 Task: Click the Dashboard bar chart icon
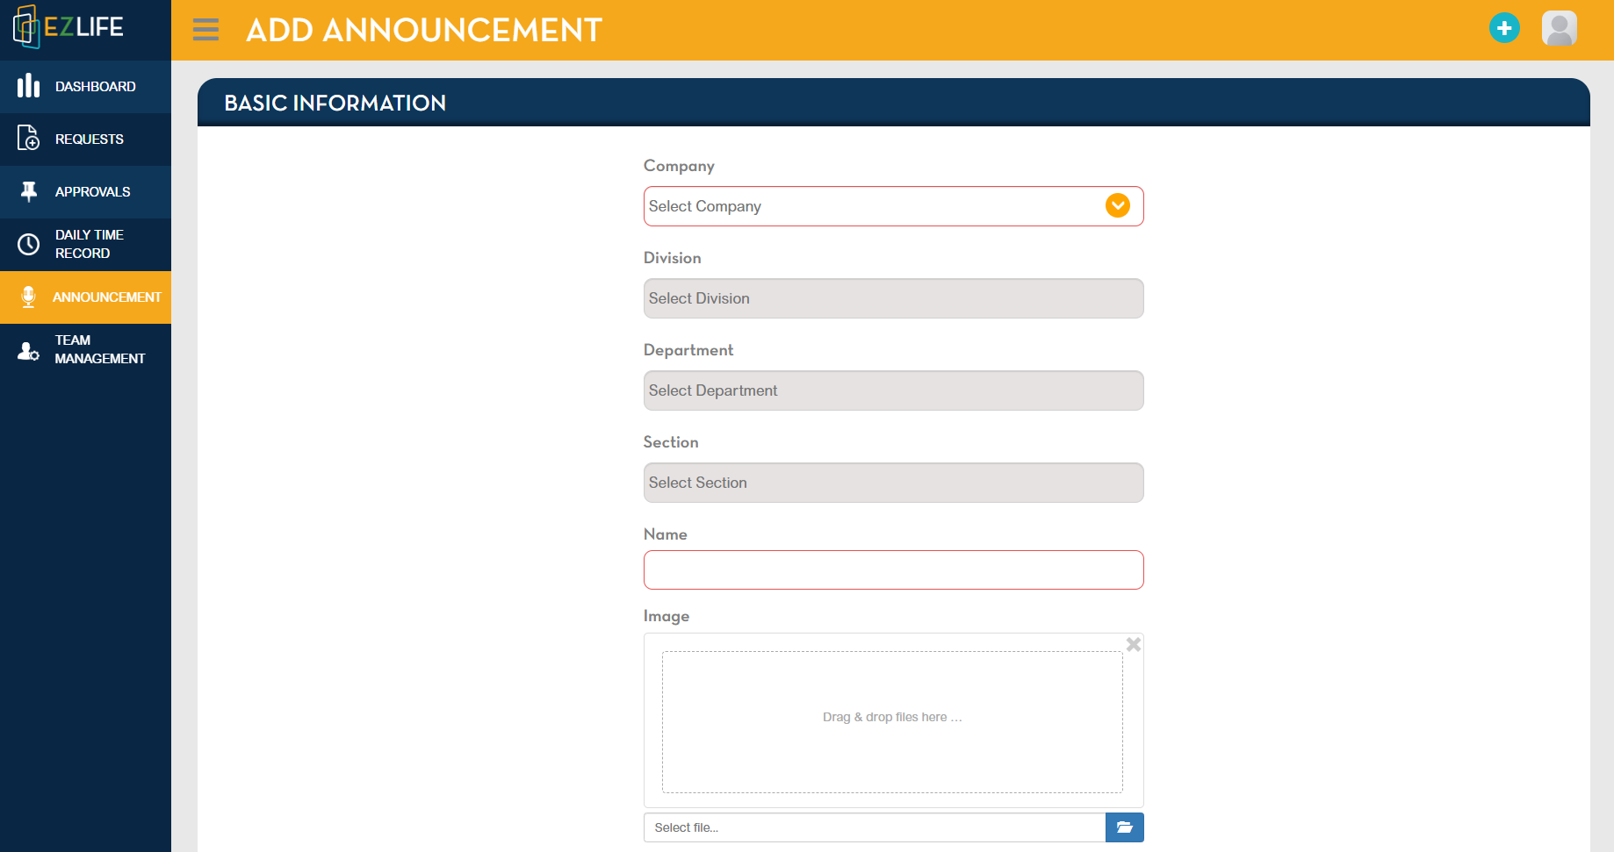coord(28,86)
